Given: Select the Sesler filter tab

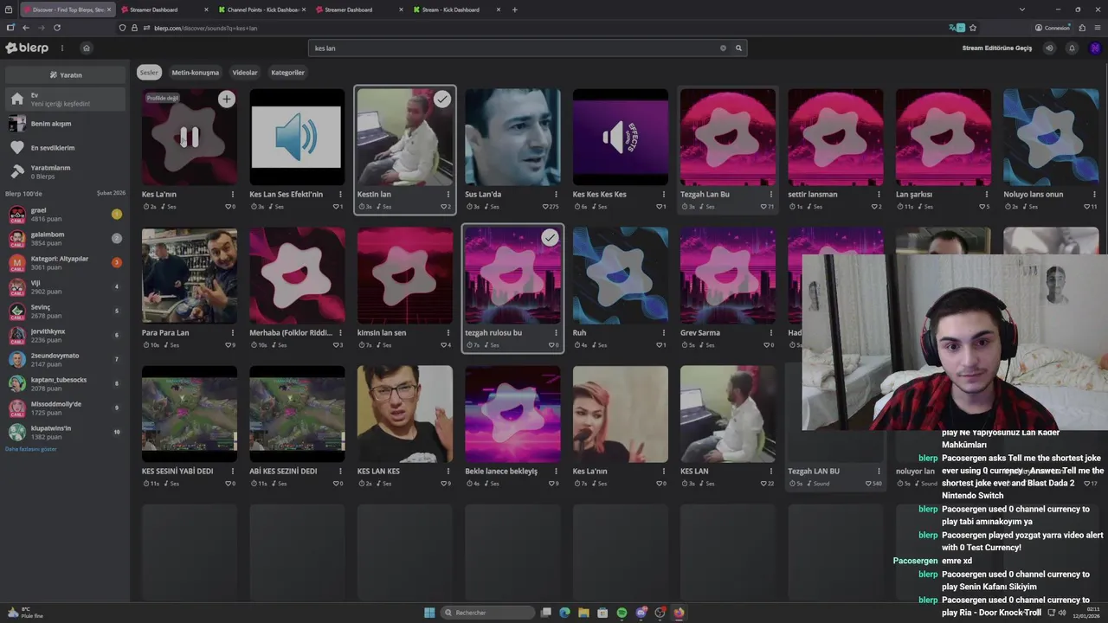Looking at the screenshot, I should pyautogui.click(x=149, y=73).
